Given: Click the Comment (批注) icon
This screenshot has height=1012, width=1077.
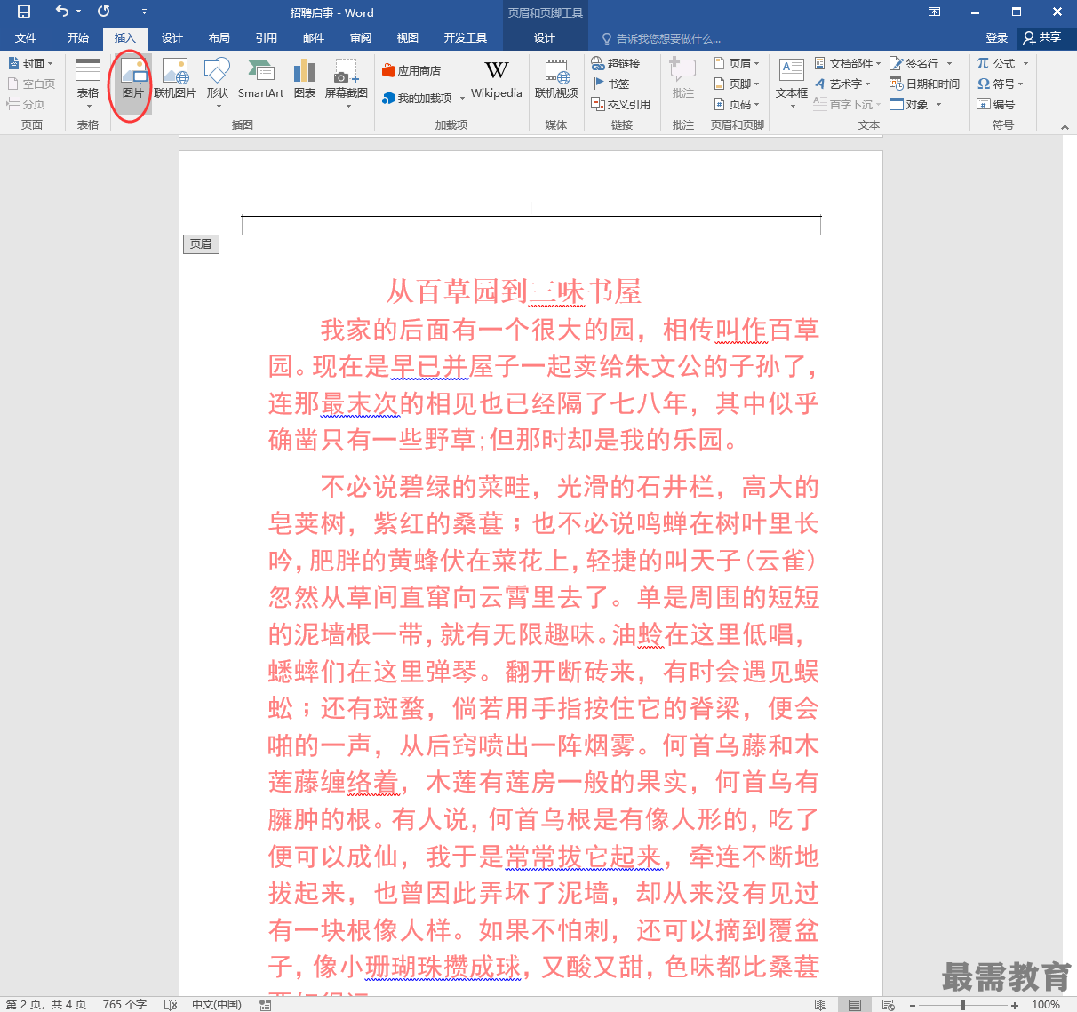Looking at the screenshot, I should (683, 78).
